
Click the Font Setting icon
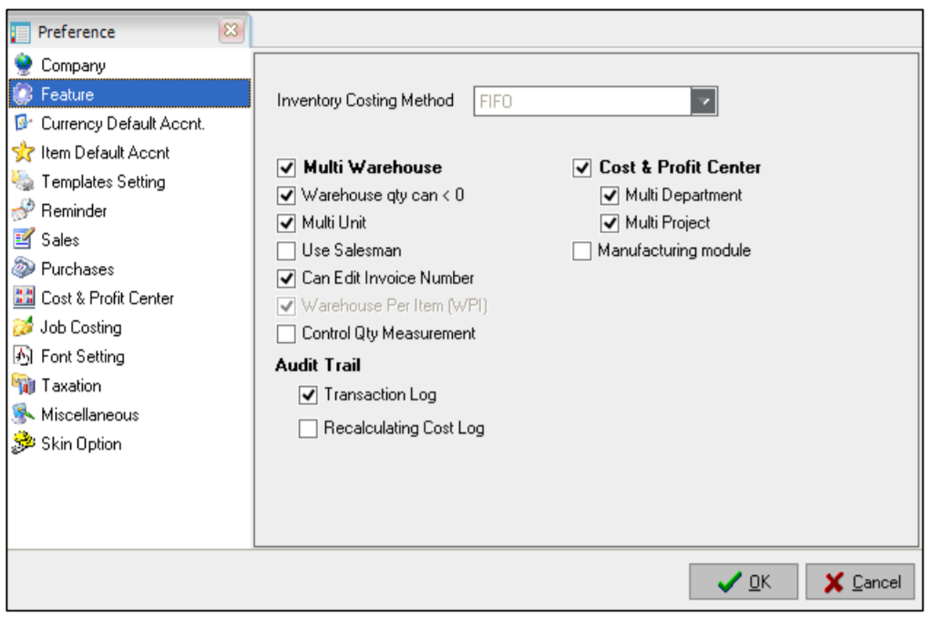click(x=23, y=356)
